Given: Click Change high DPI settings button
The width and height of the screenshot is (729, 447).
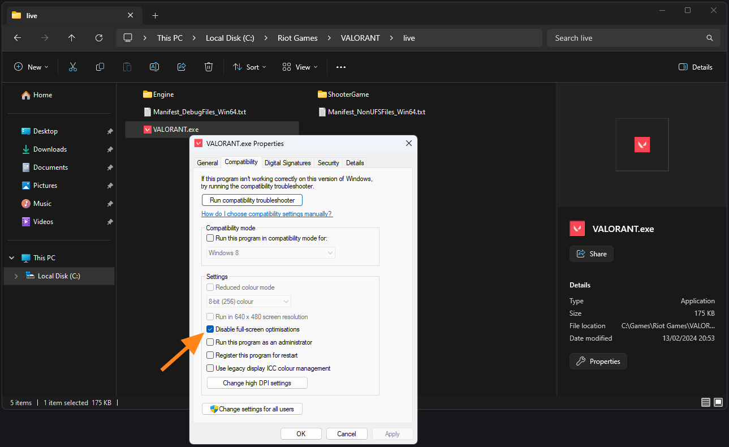Looking at the screenshot, I should click(257, 383).
